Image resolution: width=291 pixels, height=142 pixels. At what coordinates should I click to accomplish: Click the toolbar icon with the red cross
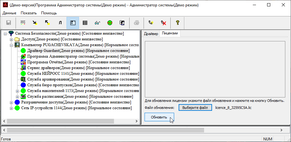coord(164,23)
